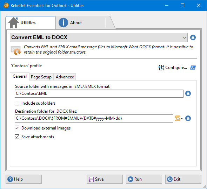This screenshot has width=207, height=189.
Task: Click the Run button
Action: (144, 179)
